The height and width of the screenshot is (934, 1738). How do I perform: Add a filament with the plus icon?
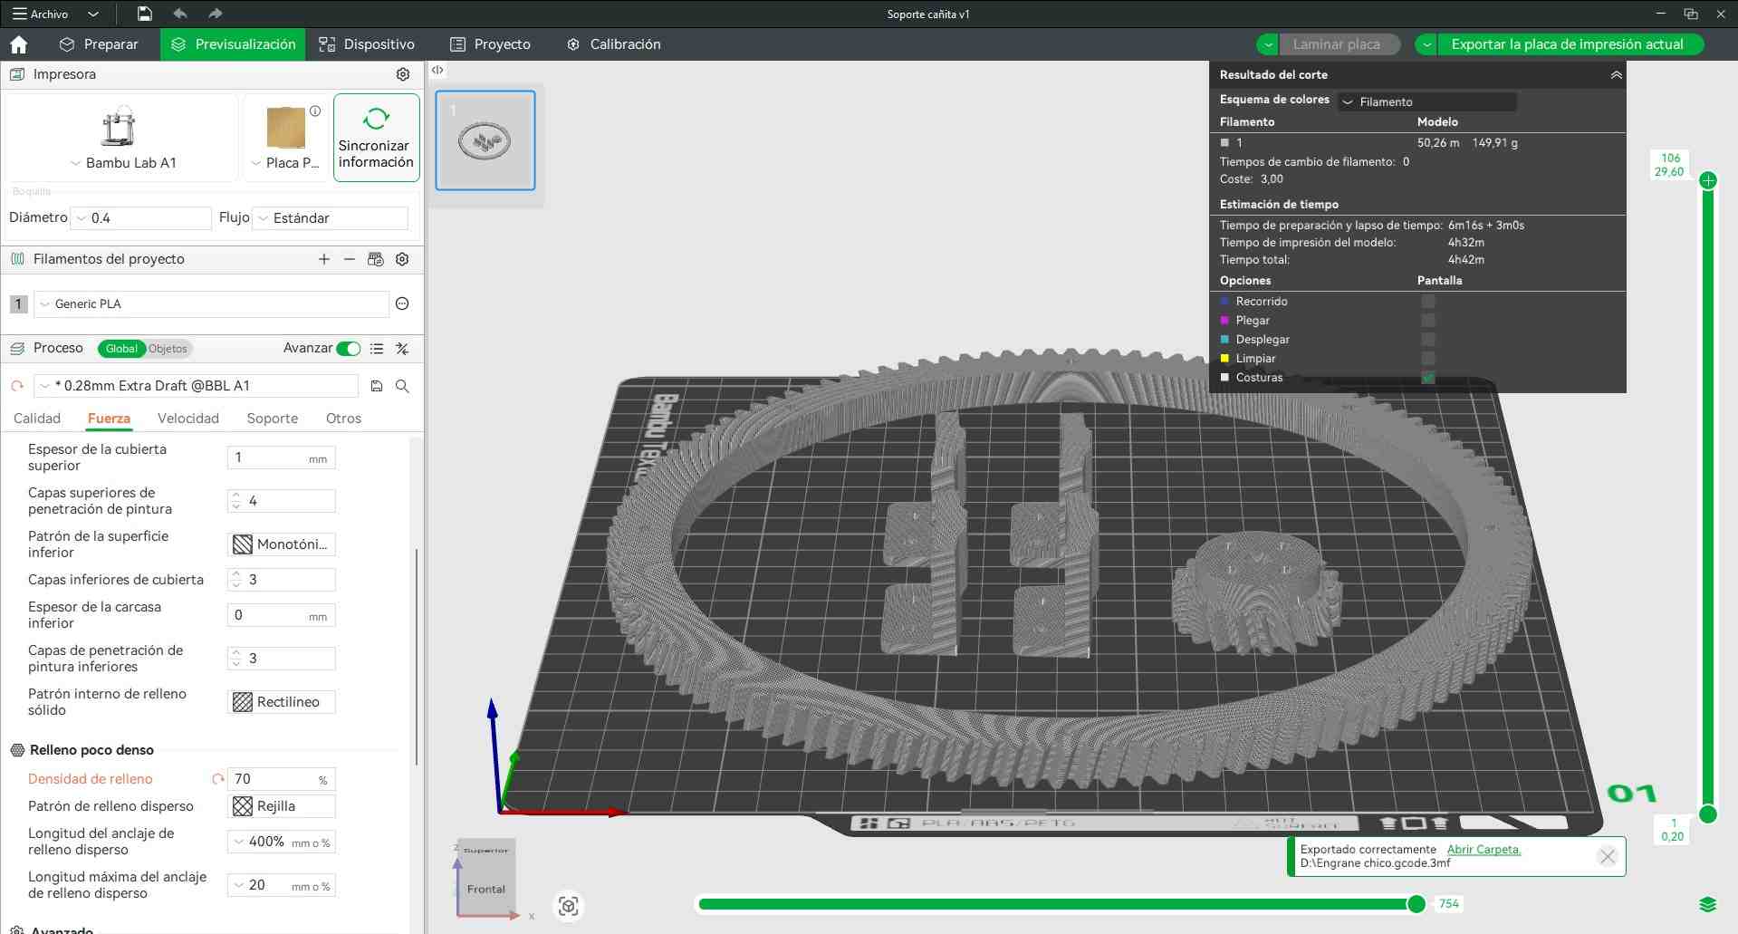(x=324, y=259)
